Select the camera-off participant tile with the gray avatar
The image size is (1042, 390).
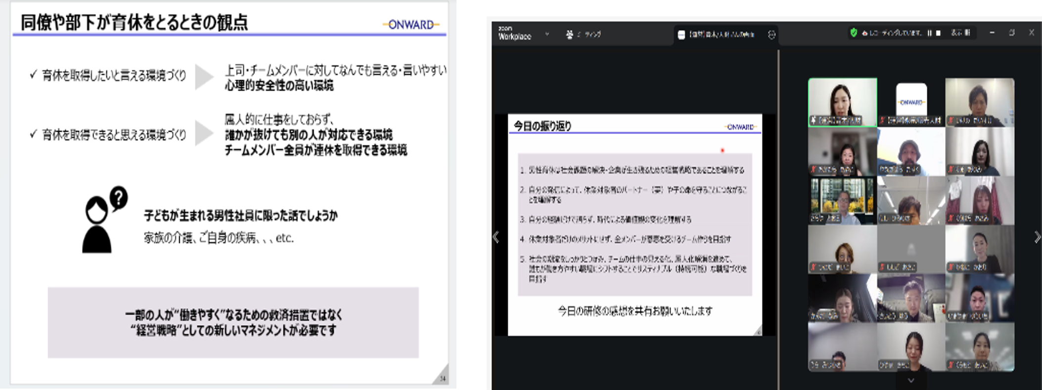pos(911,249)
